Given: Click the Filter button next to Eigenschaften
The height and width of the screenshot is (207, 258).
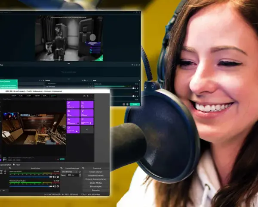Looking at the screenshot, I should pyautogui.click(x=17, y=165).
